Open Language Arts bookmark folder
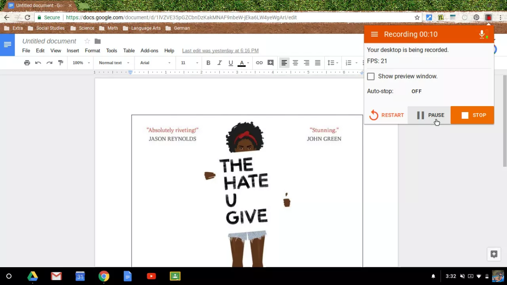507x285 pixels. 141,28
